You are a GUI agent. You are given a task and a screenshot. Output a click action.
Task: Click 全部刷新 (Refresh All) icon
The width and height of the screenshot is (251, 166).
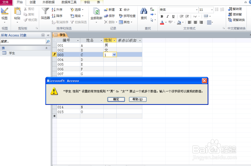tap(96, 11)
